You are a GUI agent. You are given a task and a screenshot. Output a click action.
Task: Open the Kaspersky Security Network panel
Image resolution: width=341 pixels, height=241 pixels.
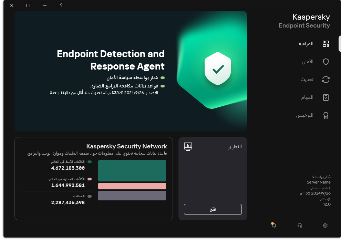93,178
